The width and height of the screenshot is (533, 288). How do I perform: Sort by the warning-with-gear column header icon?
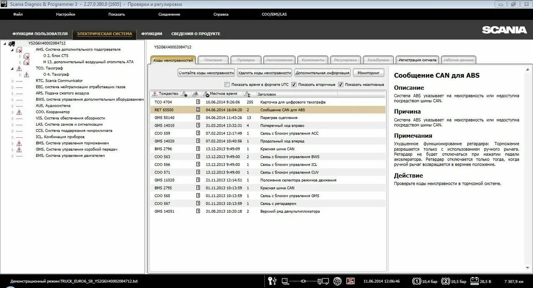click(184, 94)
